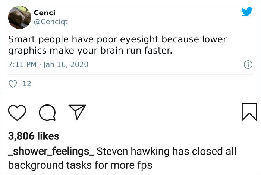Click the "graphics make your brain run faster" line
Viewport: 261px width, 175px height.
coord(90,51)
